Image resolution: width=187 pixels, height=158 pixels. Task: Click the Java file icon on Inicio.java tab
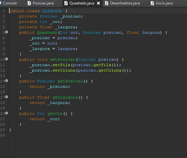(x=152, y=3)
